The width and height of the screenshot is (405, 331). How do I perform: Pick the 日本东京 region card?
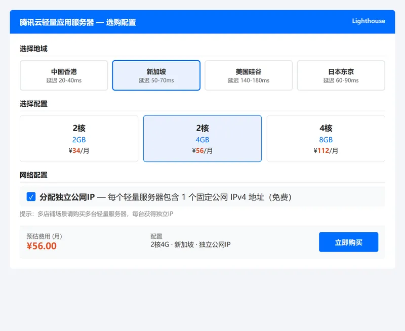click(x=341, y=75)
